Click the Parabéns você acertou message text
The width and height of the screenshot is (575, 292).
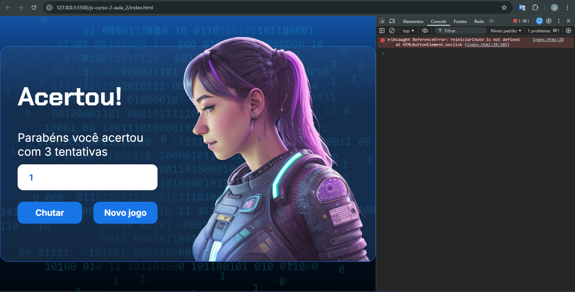81,145
